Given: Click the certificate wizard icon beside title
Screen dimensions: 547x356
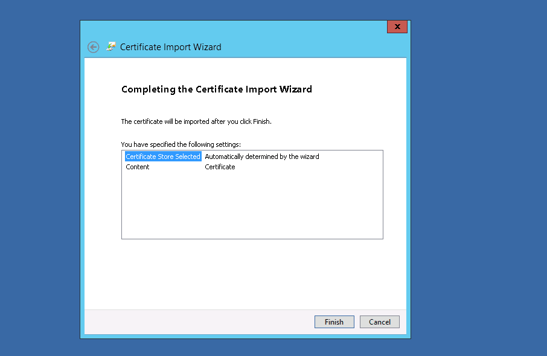Looking at the screenshot, I should [111, 47].
